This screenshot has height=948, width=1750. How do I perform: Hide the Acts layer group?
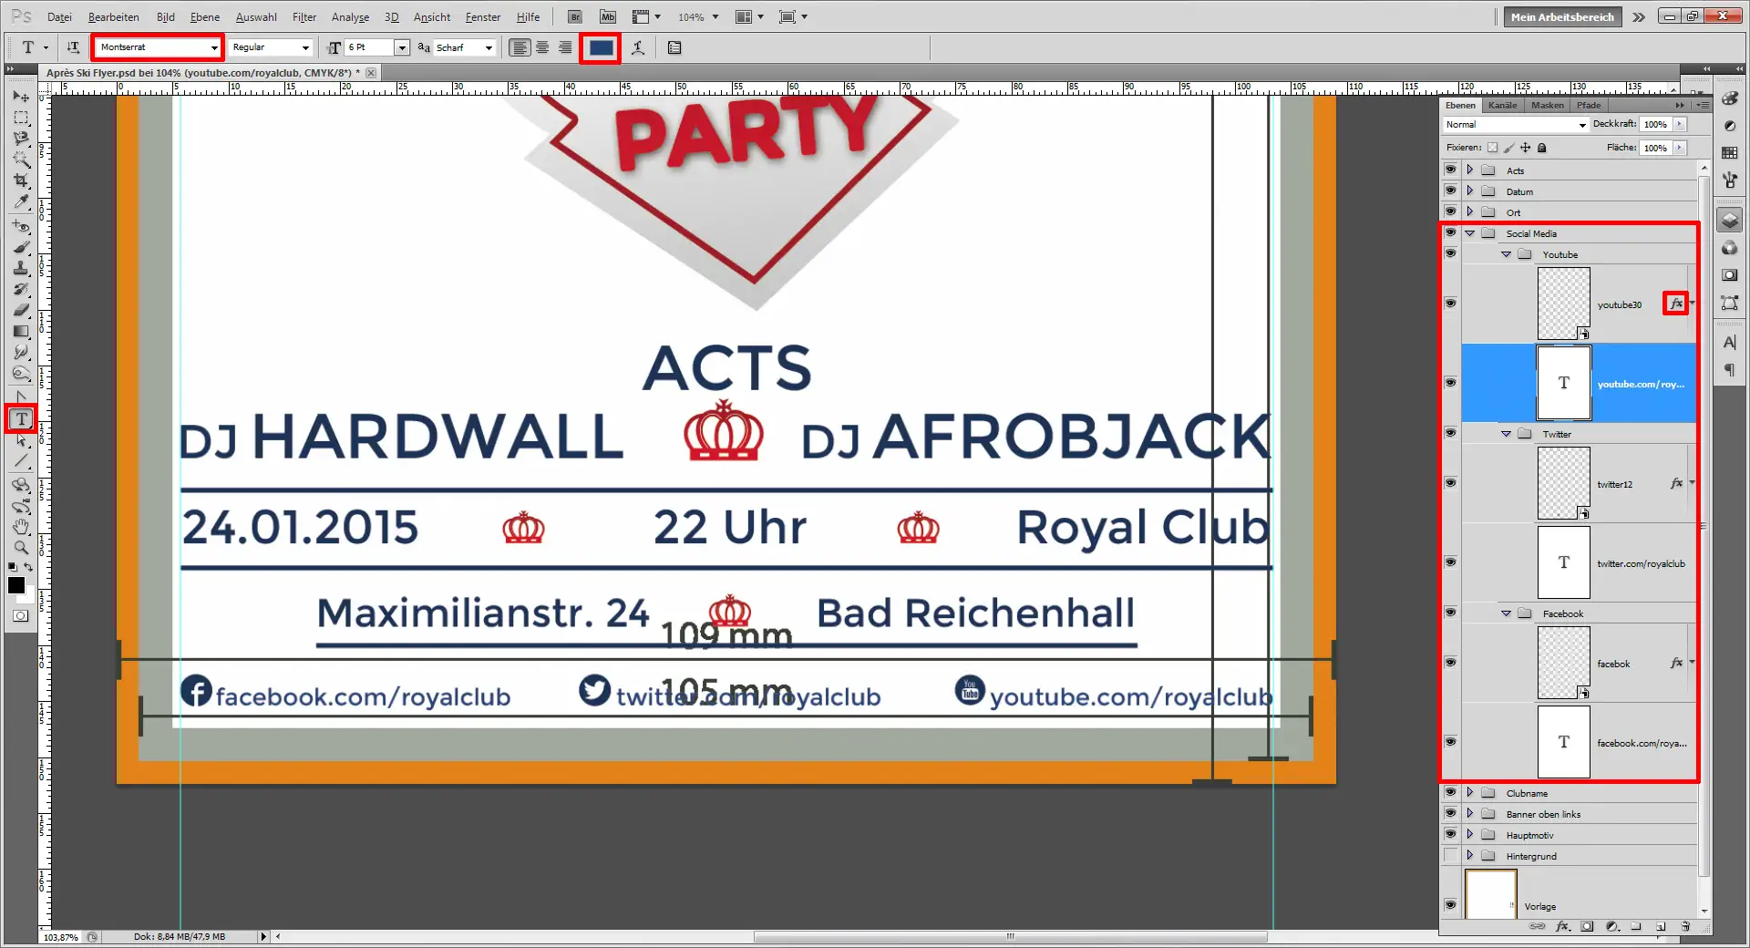pos(1450,170)
